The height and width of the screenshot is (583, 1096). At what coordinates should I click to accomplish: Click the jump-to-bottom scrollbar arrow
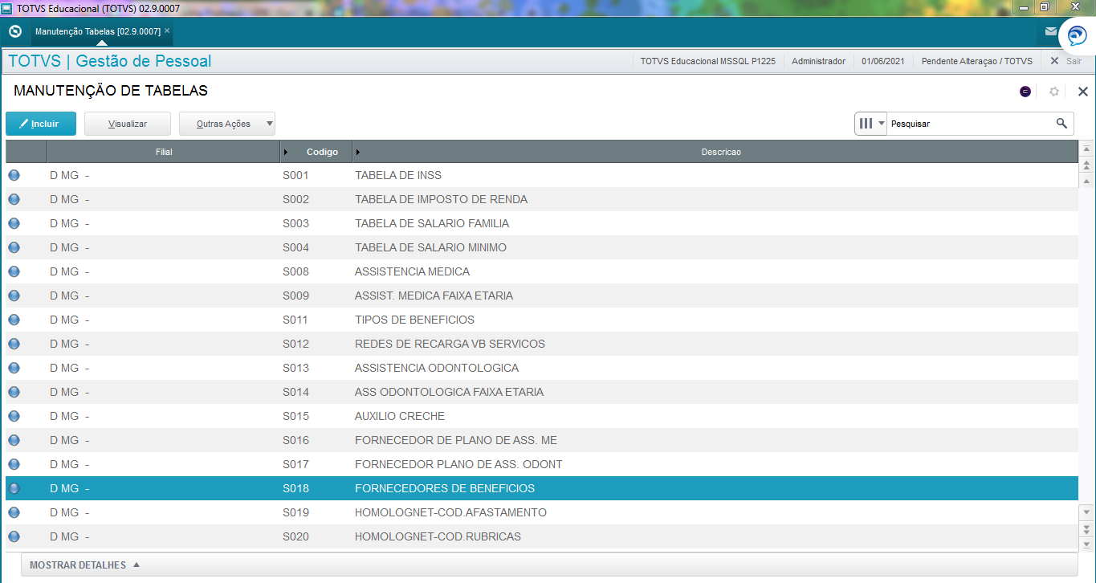(x=1086, y=544)
